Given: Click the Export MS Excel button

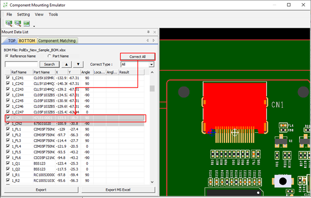Looking at the screenshot, I should click(118, 190).
